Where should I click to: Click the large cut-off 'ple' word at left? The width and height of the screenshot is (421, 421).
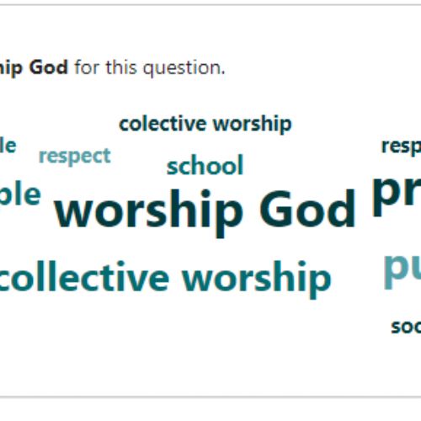tap(20, 195)
